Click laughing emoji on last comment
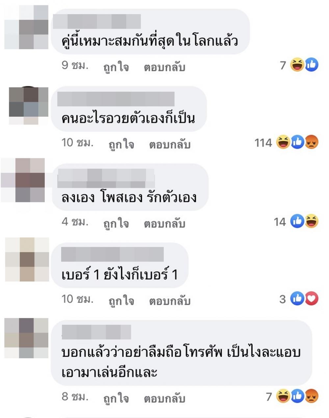Viewport: 329px width, 418px height. point(283,396)
